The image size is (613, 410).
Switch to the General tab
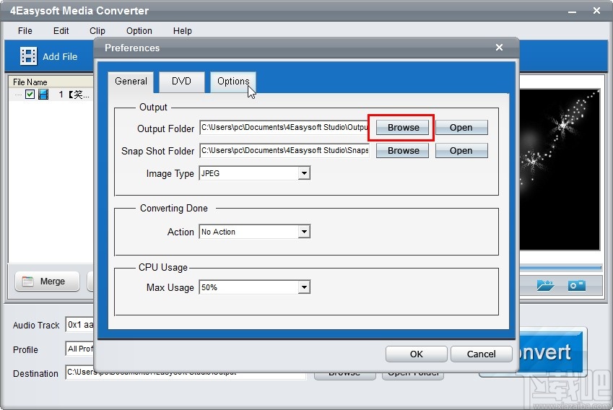131,82
